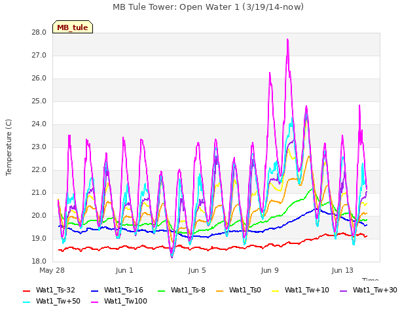Click the 18.0 y-axis tick label
The height and width of the screenshot is (314, 419).
pos(39,262)
